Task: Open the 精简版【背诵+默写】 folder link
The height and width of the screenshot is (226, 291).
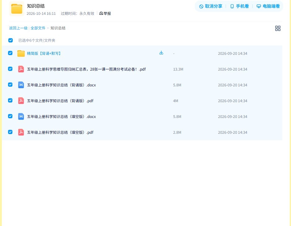Action: coord(44,54)
